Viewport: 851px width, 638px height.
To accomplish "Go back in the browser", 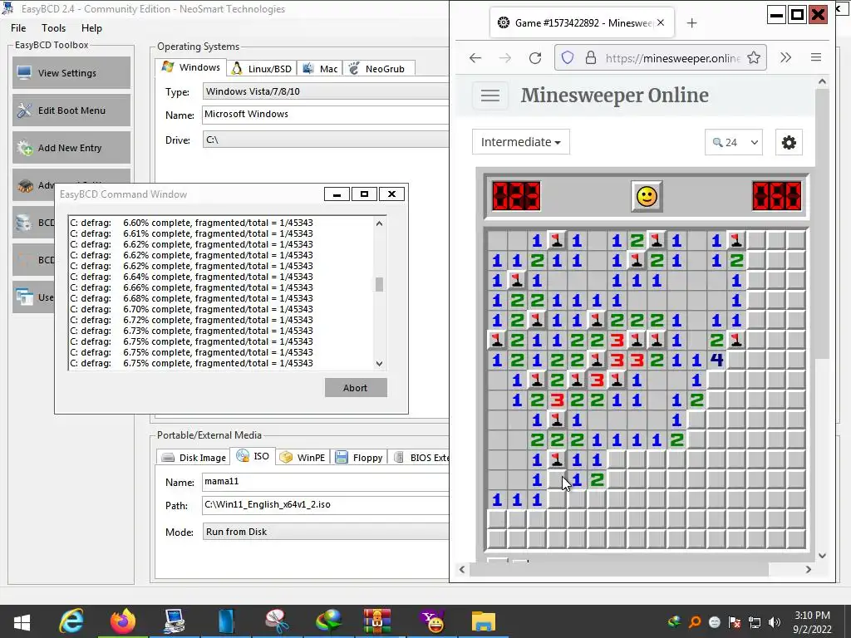I will pos(475,58).
